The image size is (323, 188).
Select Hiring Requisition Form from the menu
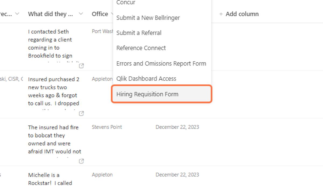click(147, 94)
